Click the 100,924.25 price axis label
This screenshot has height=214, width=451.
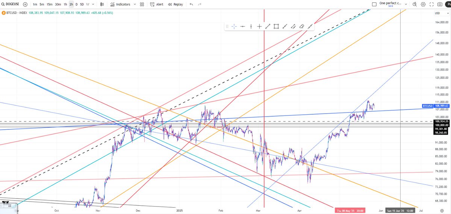(x=442, y=121)
